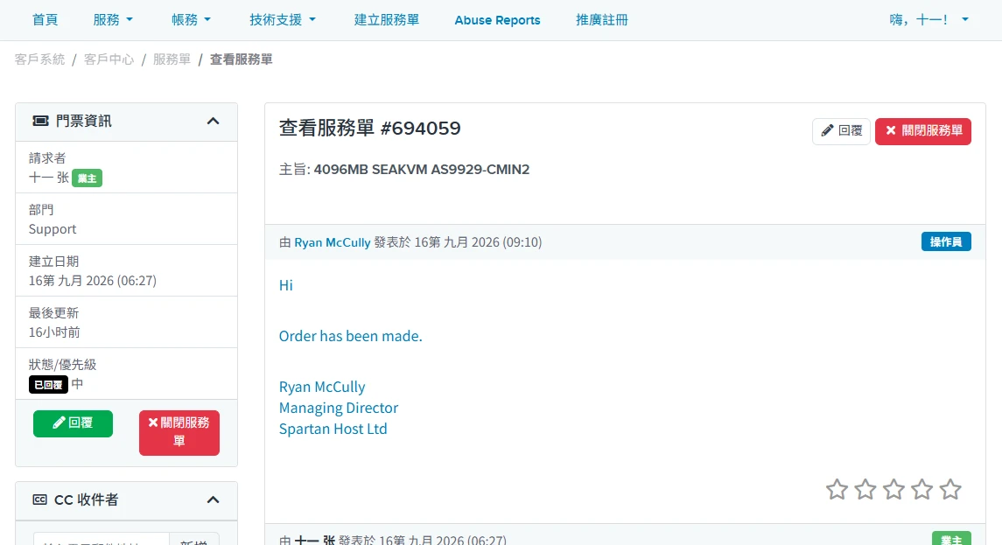Click the 'Support' department value
1002x545 pixels.
pyautogui.click(x=53, y=228)
